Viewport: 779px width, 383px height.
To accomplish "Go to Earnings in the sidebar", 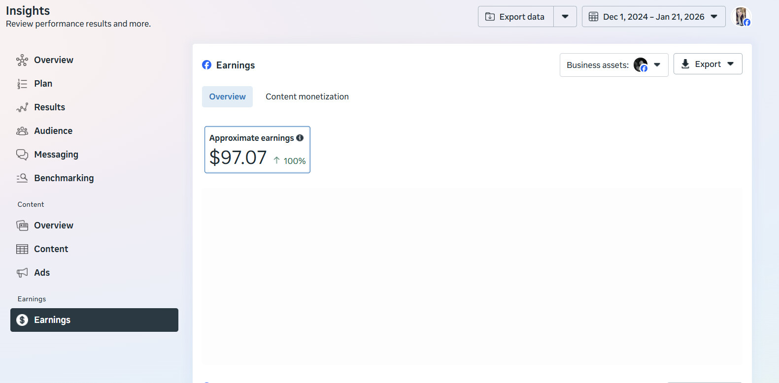I will [94, 320].
